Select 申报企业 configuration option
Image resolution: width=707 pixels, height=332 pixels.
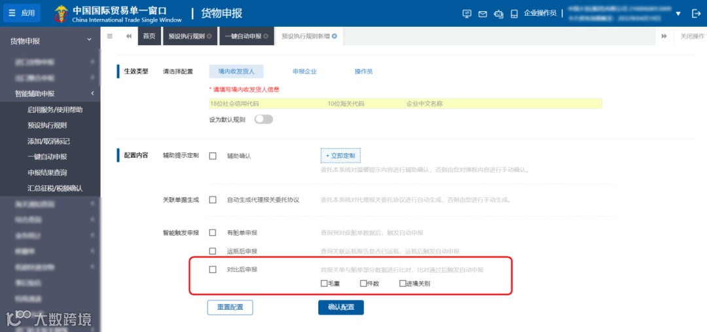click(305, 71)
